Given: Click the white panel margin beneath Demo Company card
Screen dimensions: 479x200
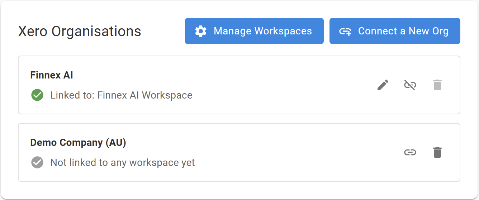Looking at the screenshot, I should [239, 190].
